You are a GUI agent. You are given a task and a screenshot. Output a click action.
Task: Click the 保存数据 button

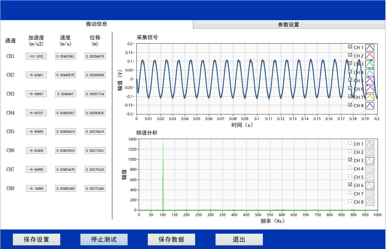click(171, 240)
